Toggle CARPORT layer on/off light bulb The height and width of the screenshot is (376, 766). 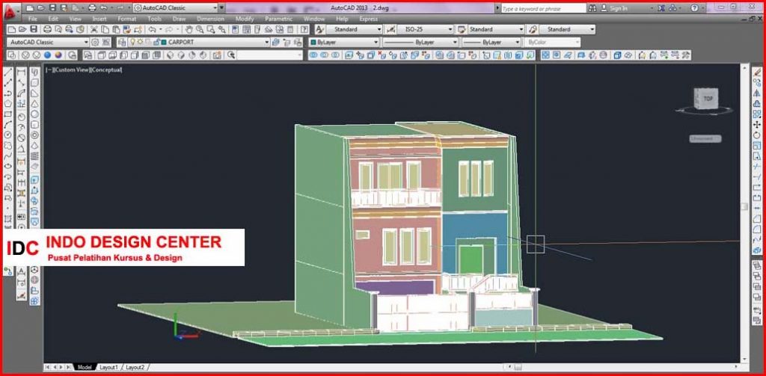132,43
